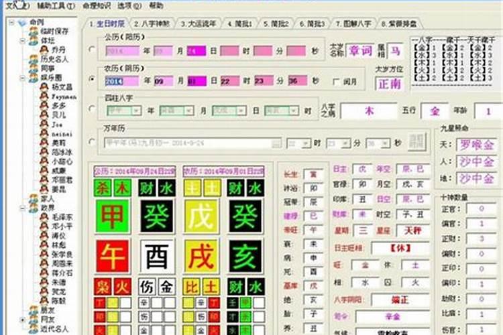Click the 命例 root folder icon
Screen dimensions: 503x335
[22, 22]
